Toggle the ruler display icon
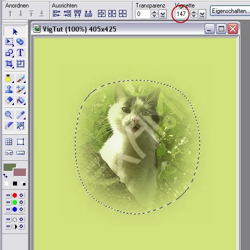Screen dimensions: 250x250 20,152
